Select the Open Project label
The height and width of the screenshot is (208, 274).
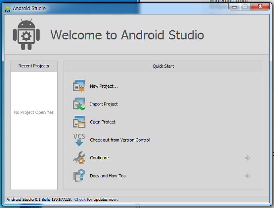pos(103,122)
